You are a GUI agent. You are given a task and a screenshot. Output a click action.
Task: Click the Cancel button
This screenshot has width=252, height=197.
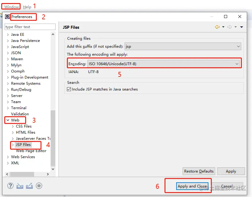click(x=227, y=186)
